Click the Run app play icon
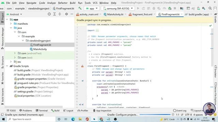 click(x=138, y=8)
